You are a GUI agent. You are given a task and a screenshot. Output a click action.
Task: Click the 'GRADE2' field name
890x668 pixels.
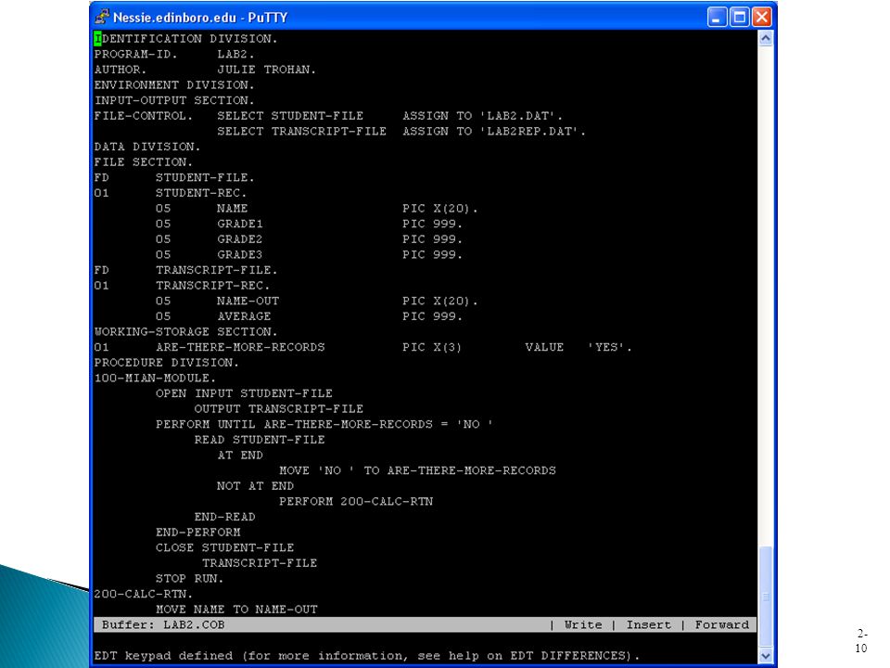[x=239, y=239]
